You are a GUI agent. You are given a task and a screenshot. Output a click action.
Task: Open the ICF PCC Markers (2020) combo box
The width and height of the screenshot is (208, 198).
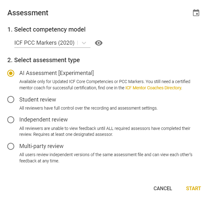point(45,43)
